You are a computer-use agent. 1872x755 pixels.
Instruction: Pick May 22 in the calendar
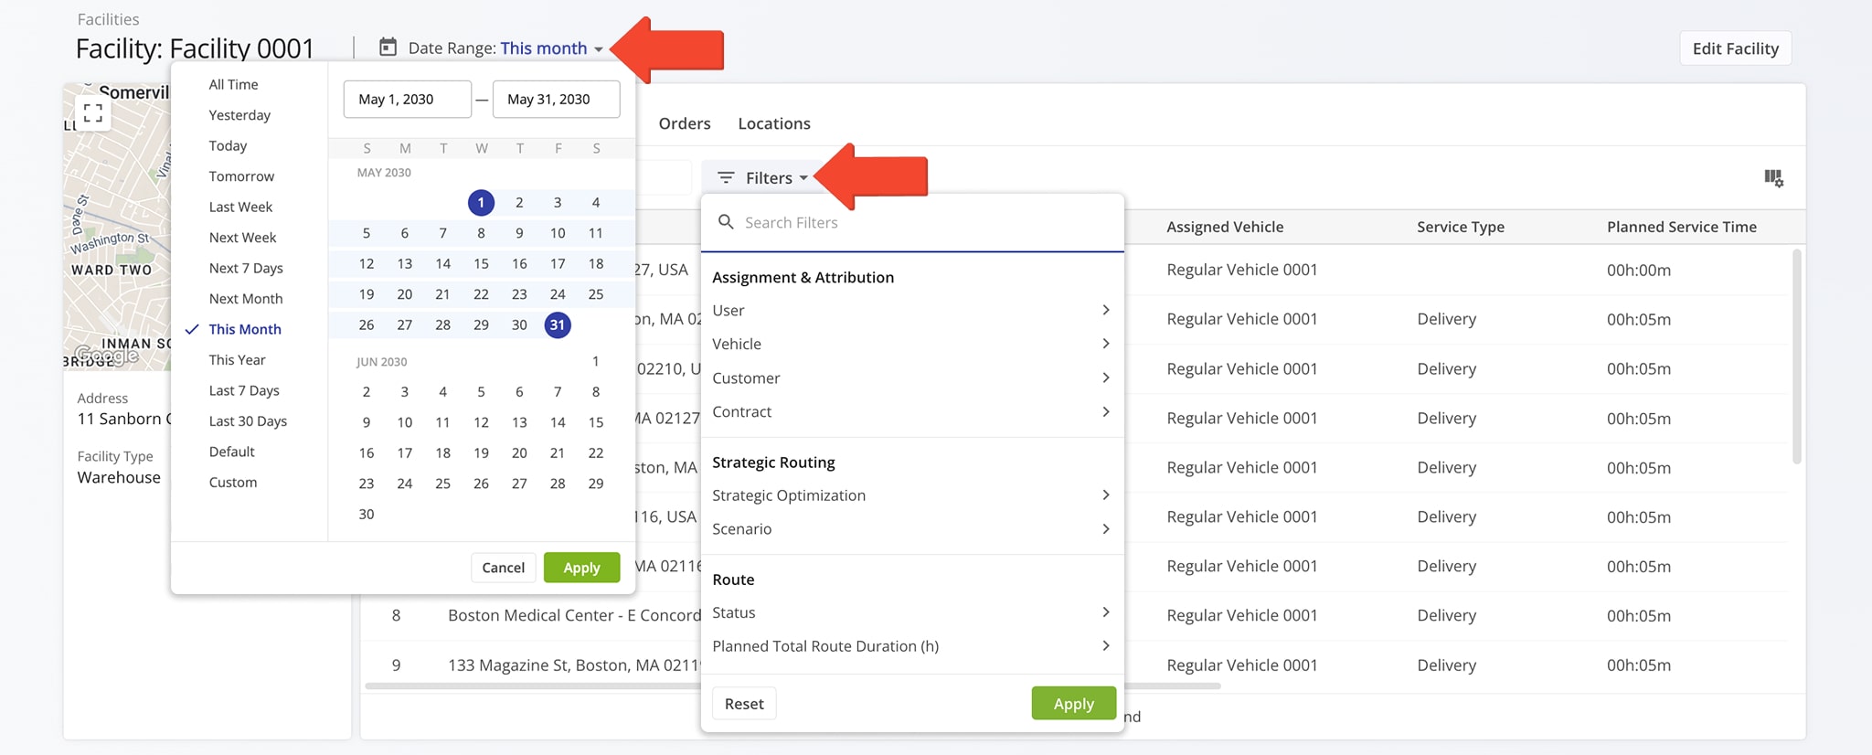[x=481, y=294]
